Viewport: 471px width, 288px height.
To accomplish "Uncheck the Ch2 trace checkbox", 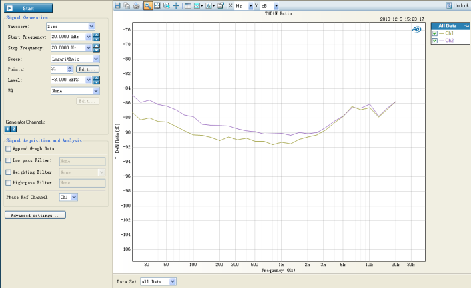I will (x=435, y=41).
